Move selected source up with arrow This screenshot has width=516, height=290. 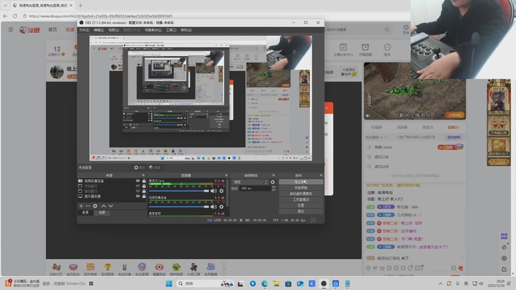(104, 206)
